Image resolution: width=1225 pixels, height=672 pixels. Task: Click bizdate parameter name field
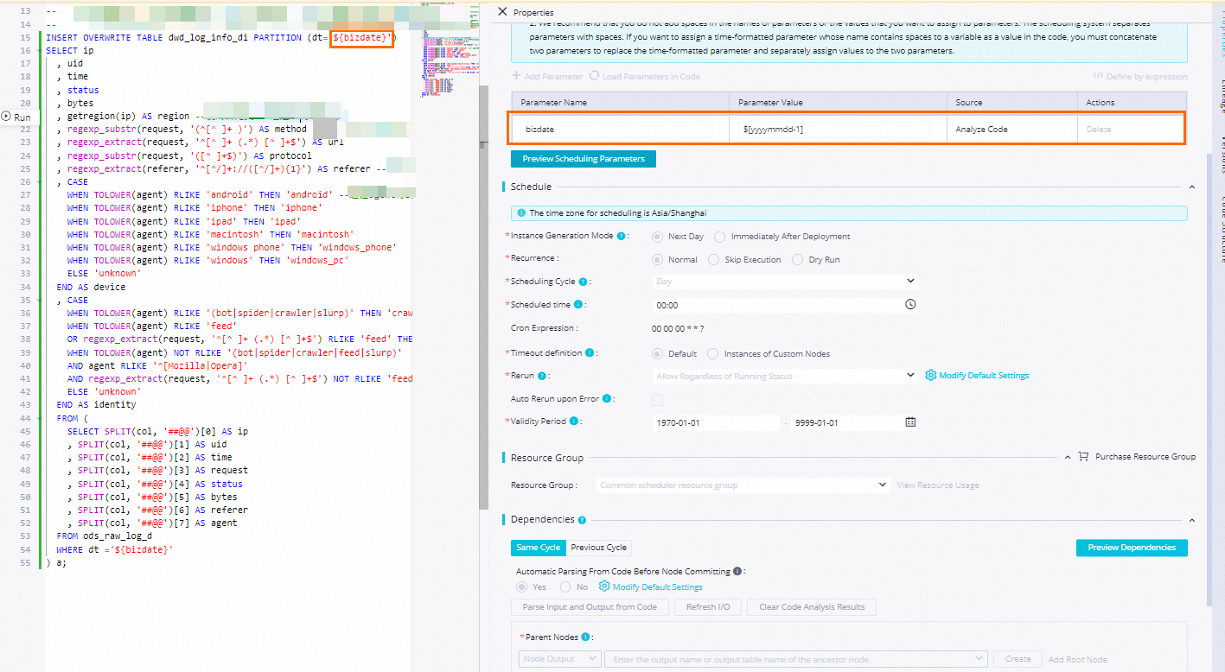tap(616, 130)
